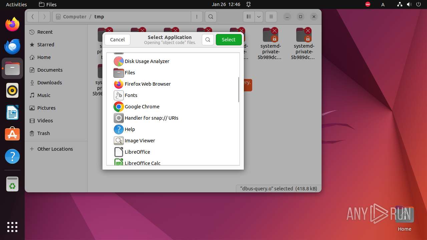Open the path options three-dot menu

(197, 17)
